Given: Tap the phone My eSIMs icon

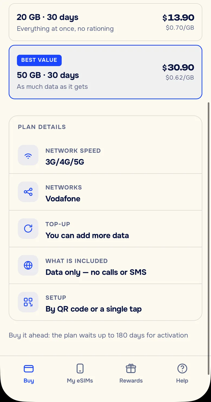Looking at the screenshot, I should click(80, 368).
